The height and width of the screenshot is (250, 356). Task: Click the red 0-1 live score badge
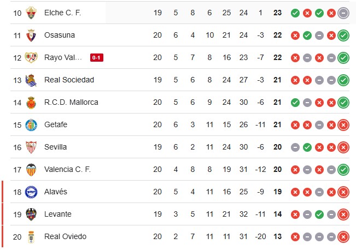coord(96,57)
